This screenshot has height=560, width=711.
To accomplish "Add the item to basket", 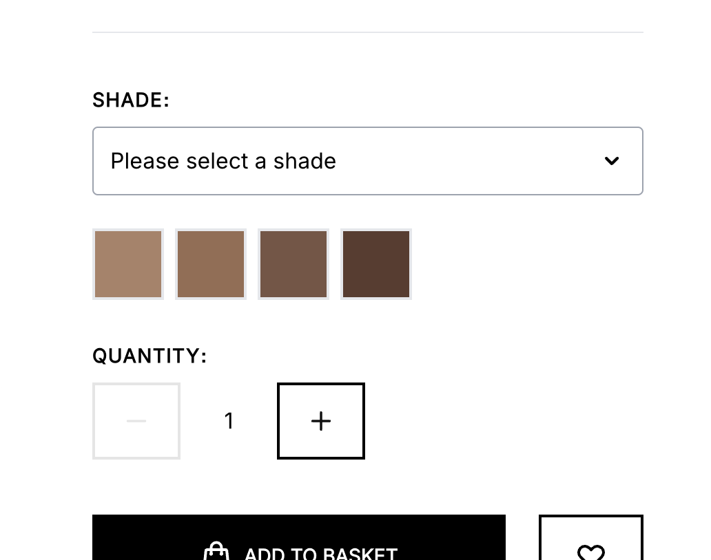I will [299, 537].
